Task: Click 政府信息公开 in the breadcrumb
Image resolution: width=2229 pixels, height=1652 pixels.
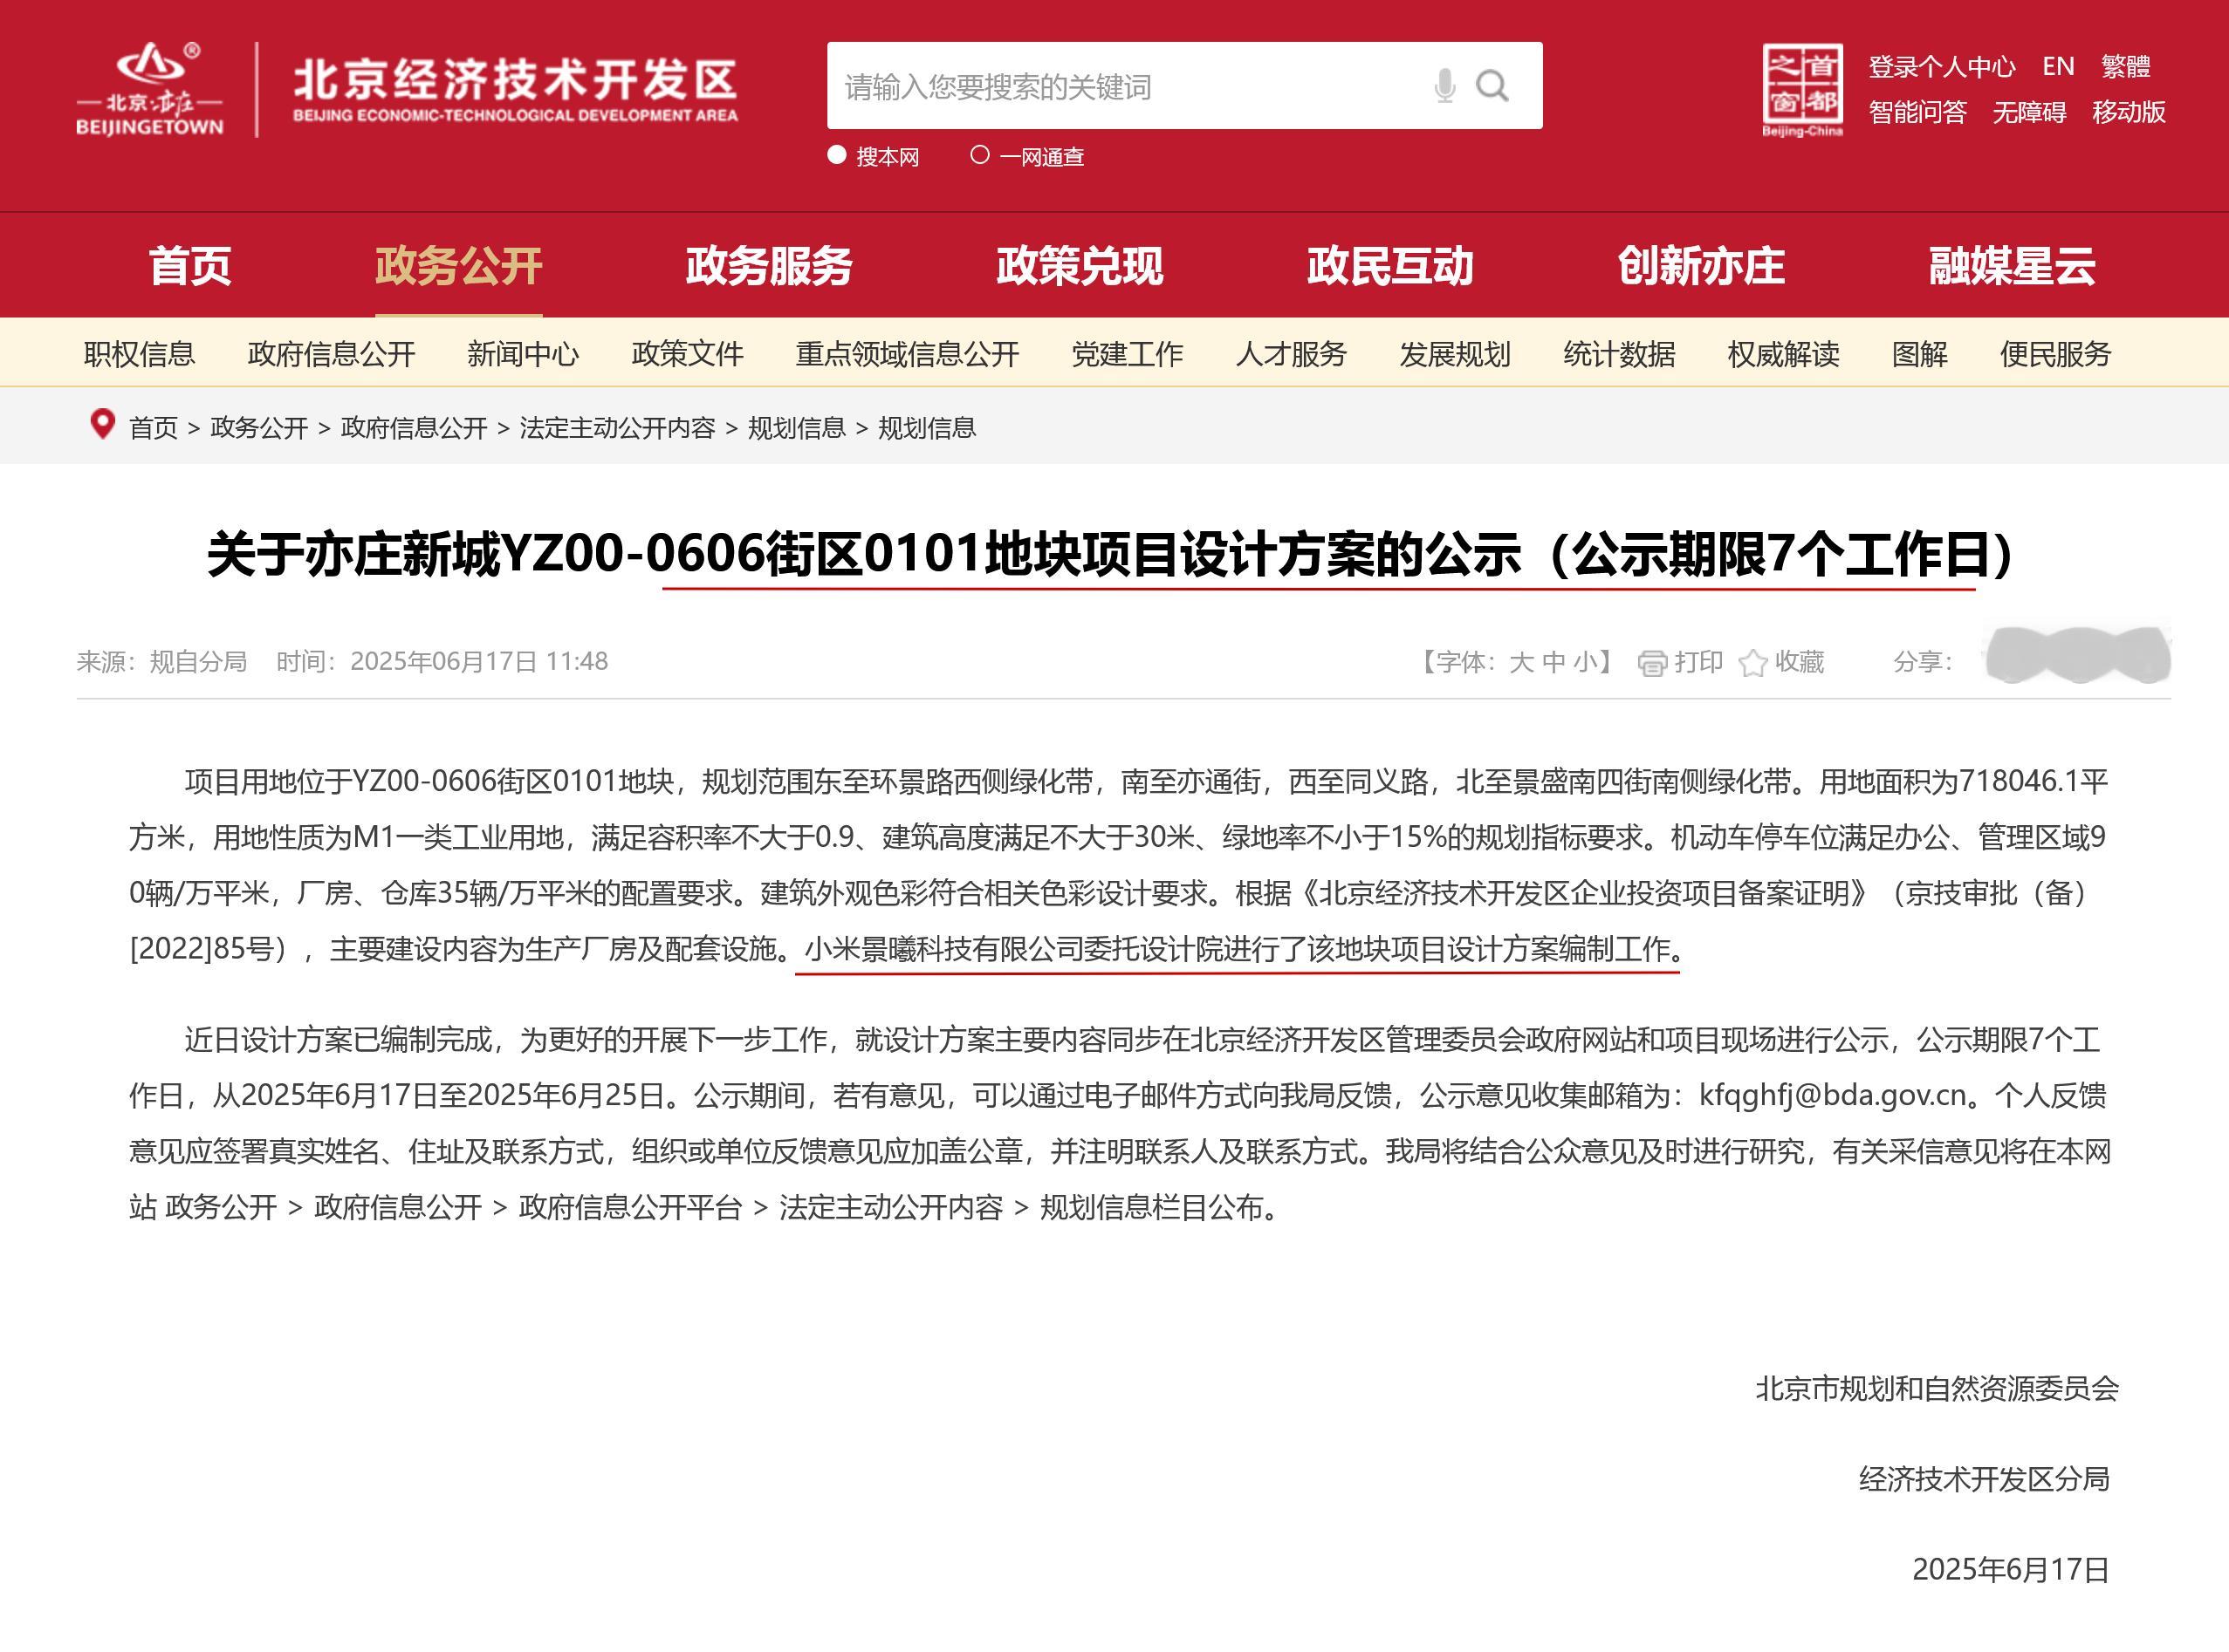Action: [415, 428]
